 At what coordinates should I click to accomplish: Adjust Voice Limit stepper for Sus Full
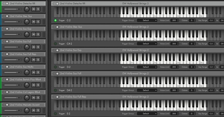[x=178, y=90]
